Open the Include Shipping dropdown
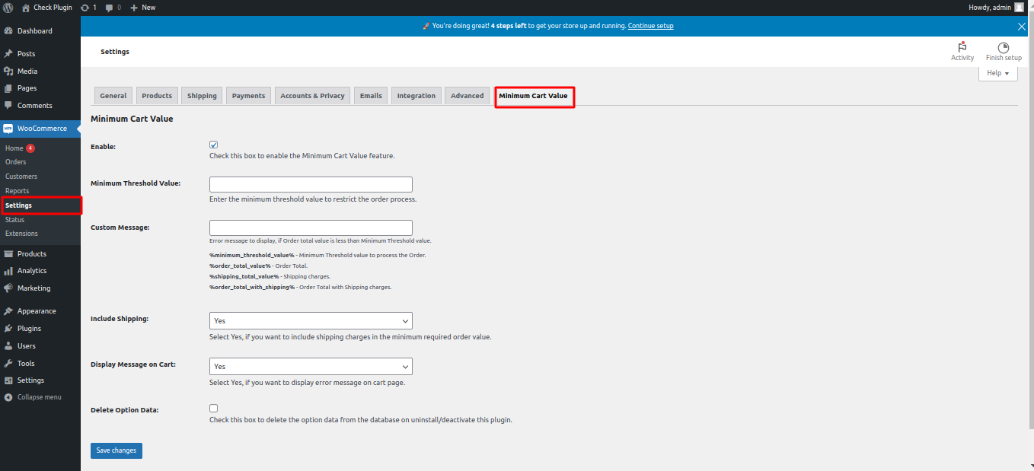Viewport: 1034px width, 471px height. tap(310, 320)
